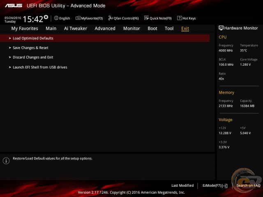
Task: Click the Hot Keys question mark icon
Action: tap(179, 18)
